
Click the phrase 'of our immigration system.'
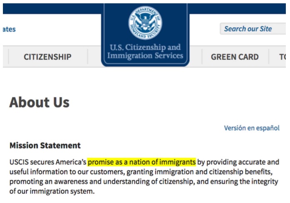coord(52,191)
